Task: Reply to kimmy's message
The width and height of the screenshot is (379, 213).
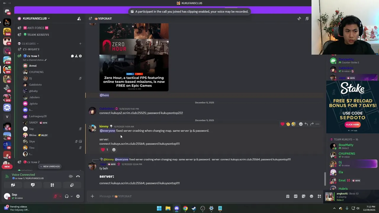Action: 306,124
